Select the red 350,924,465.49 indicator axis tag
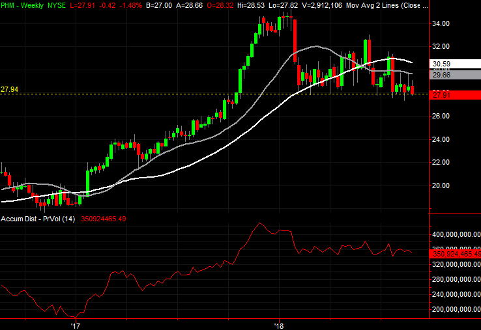Viewport: 481px width, 330px height. (x=455, y=254)
